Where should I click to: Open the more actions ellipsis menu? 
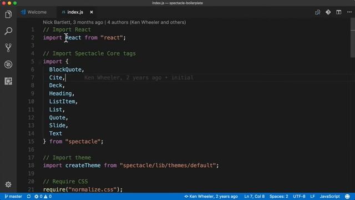(x=349, y=12)
